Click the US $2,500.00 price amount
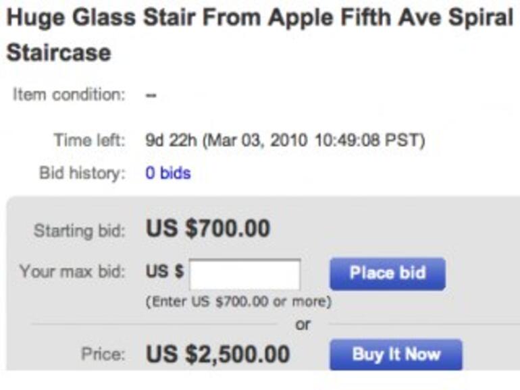This screenshot has height=390, width=520. [x=217, y=354]
